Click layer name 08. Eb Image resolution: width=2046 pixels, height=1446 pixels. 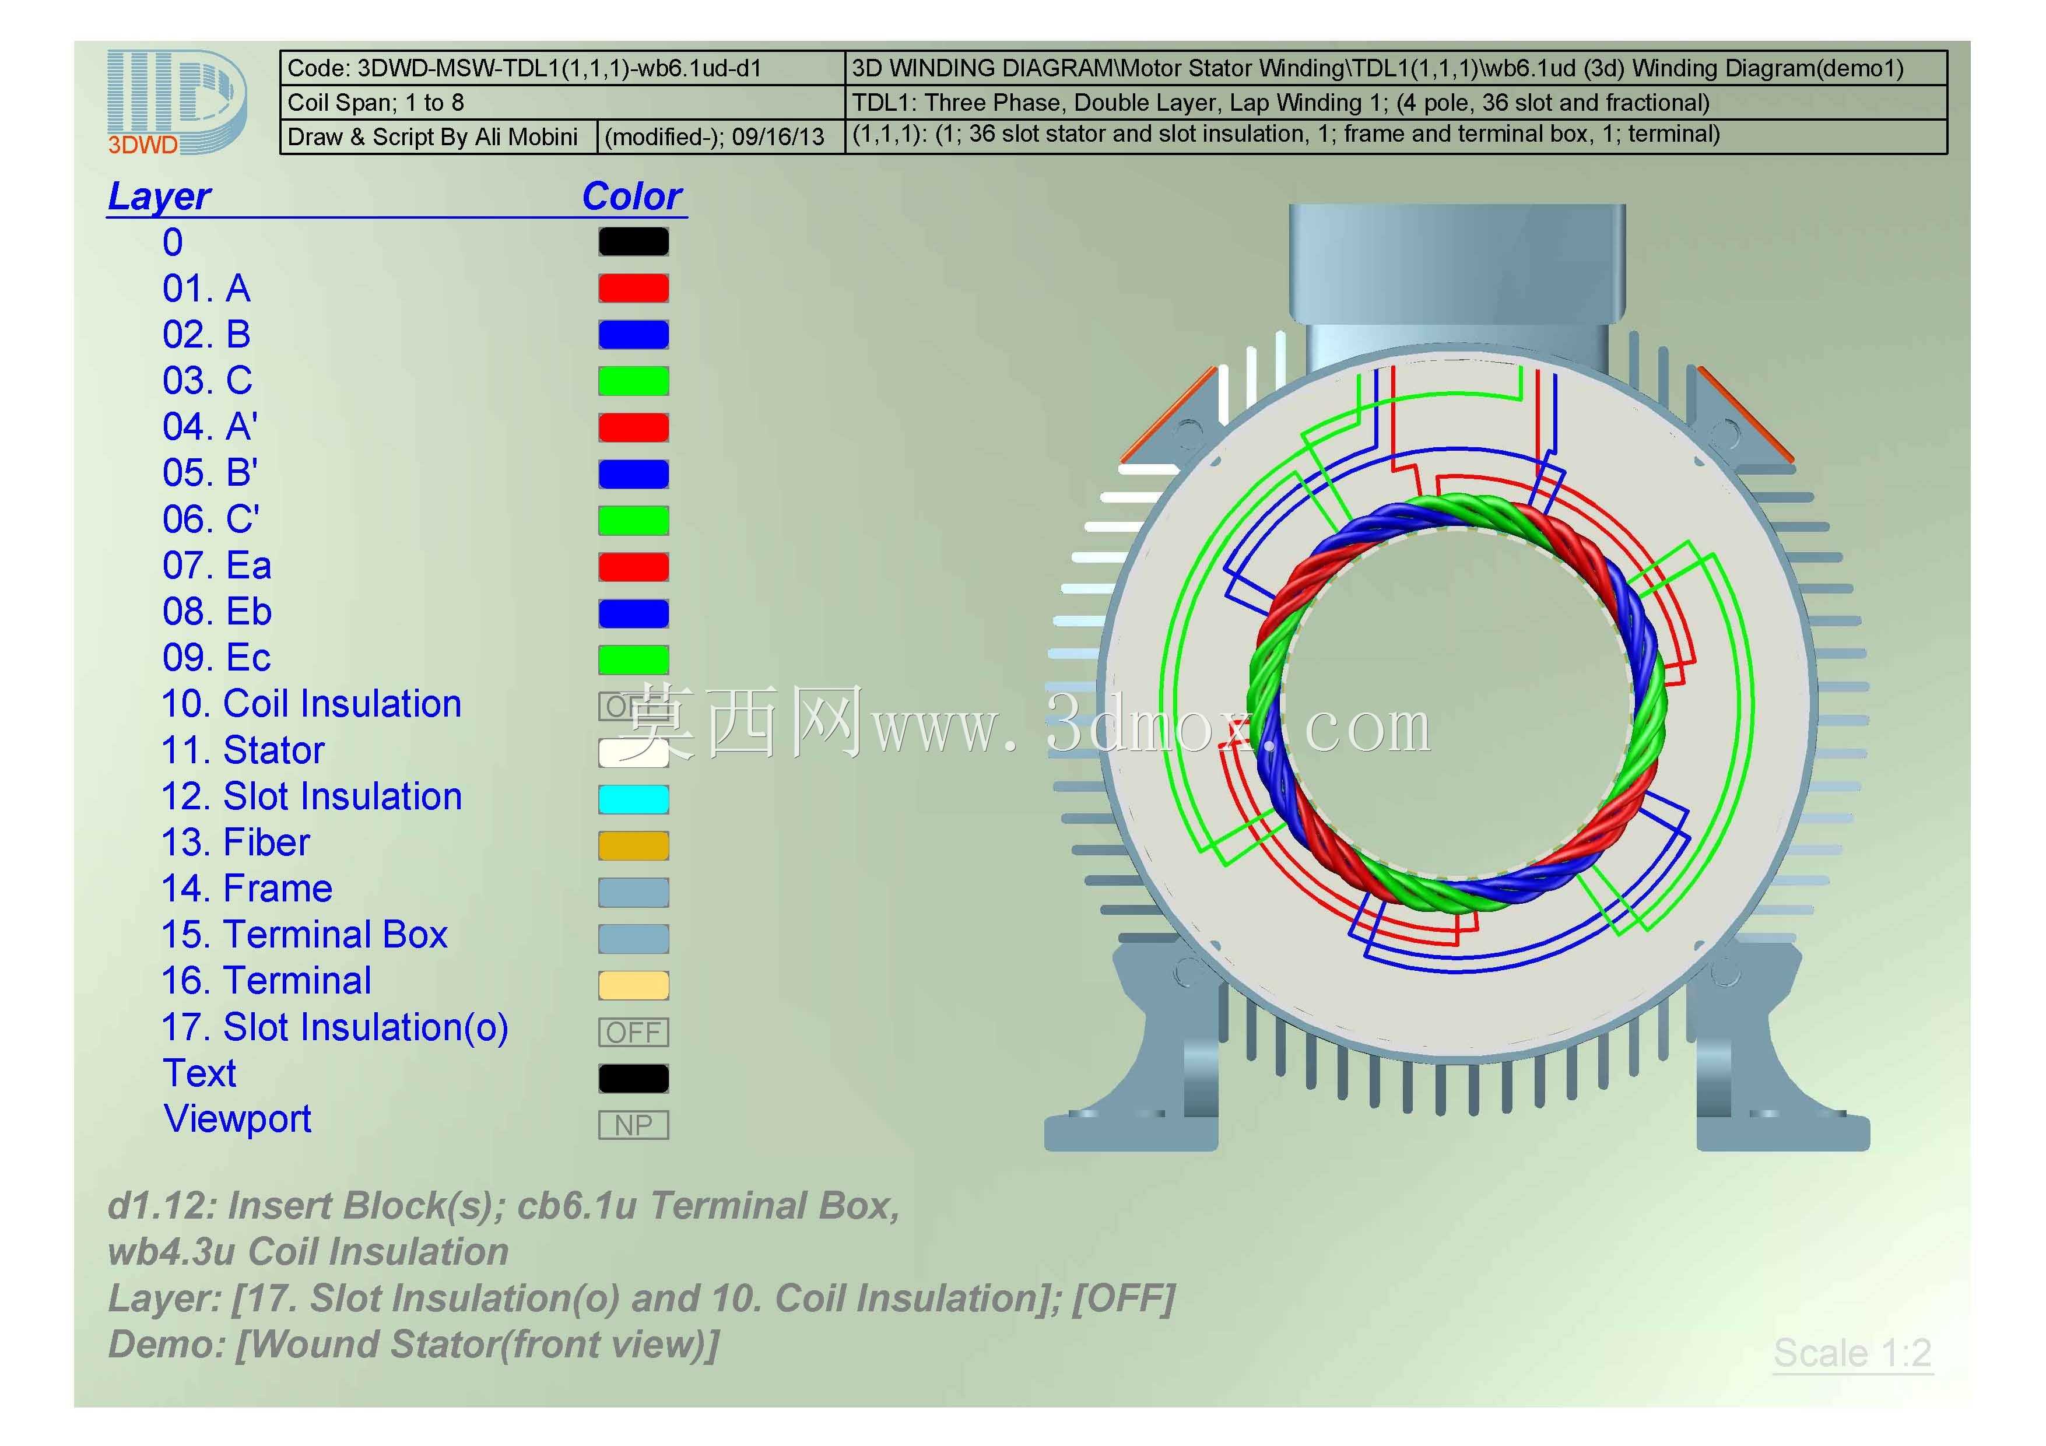(x=216, y=612)
